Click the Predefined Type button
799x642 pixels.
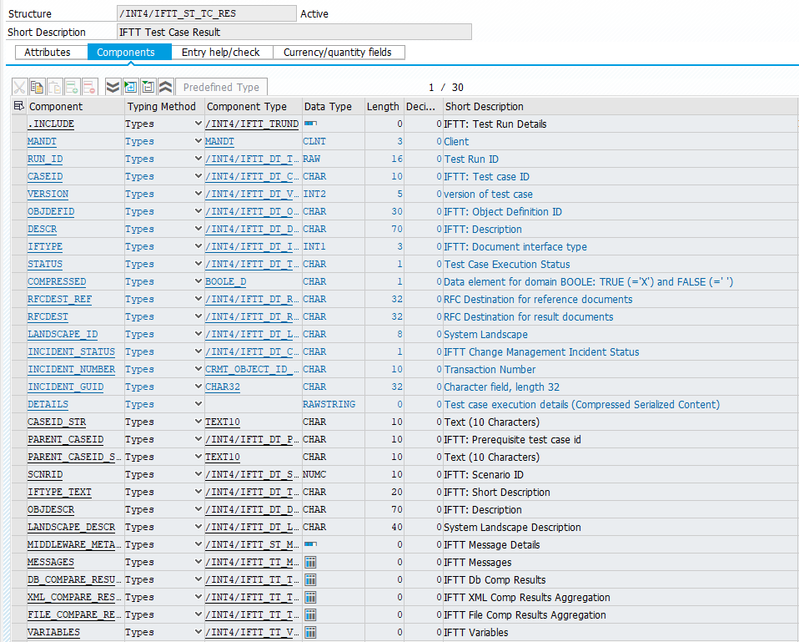click(x=221, y=87)
